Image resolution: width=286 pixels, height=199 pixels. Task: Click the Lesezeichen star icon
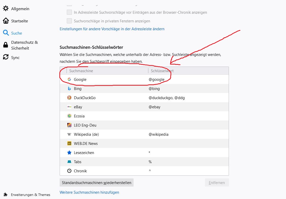(69, 153)
